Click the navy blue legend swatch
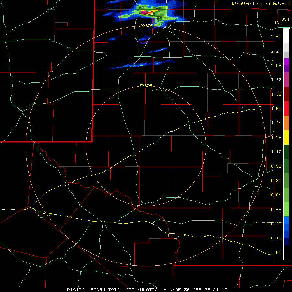This screenshot has height=292, width=292. 286,242
